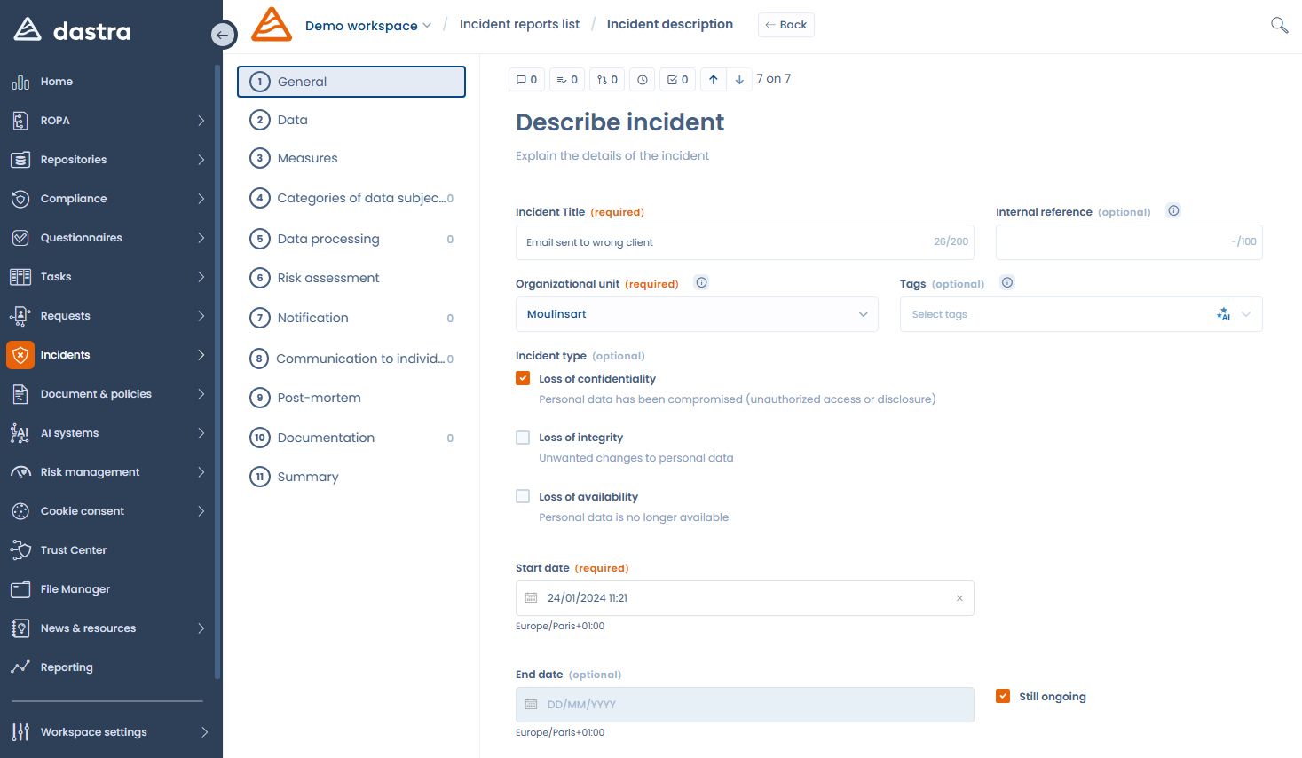Open the Post-mortem step
Viewport: 1302px width, 758px height.
[x=320, y=397]
